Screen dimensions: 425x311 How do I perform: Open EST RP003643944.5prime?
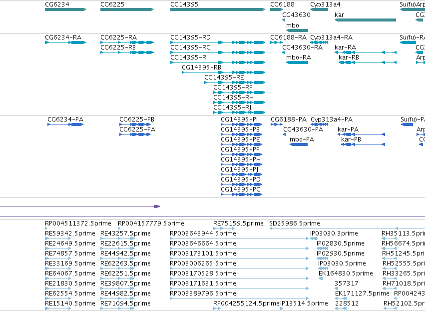[x=203, y=233]
